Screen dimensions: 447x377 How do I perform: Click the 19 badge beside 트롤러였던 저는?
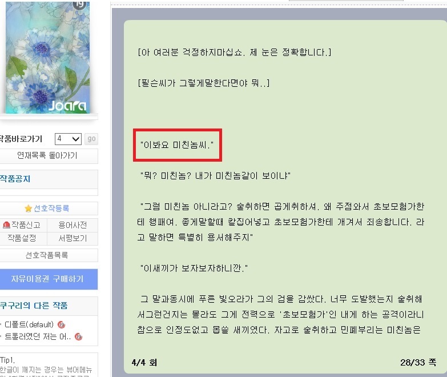78,337
